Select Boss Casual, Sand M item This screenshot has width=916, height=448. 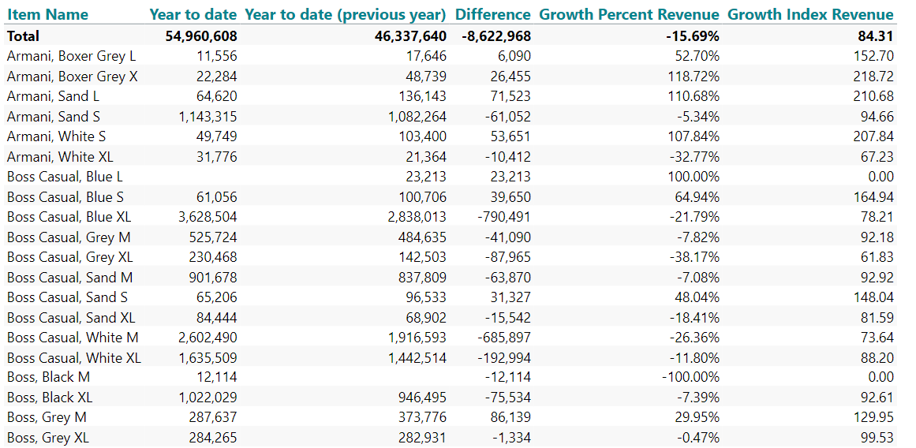(x=69, y=277)
